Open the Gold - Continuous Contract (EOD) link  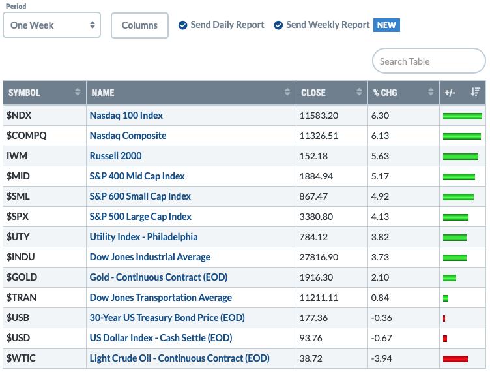pos(158,277)
